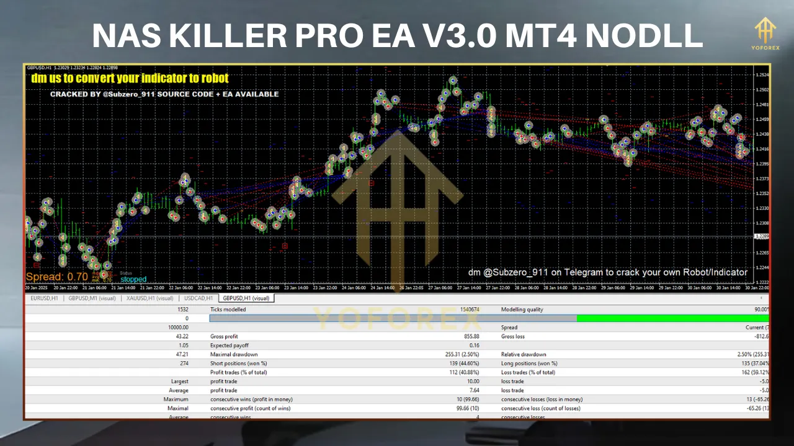
Task: Click the 1.2524 price scale value
Action: [762, 75]
